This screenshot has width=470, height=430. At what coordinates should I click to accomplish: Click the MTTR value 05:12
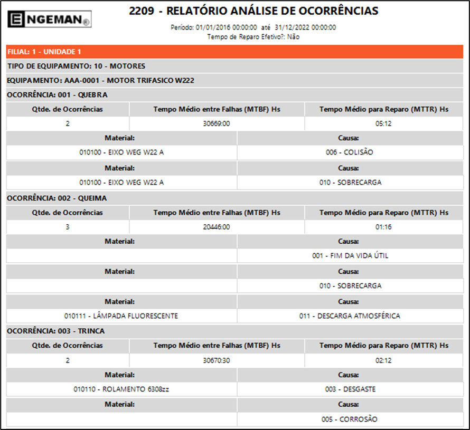(x=383, y=124)
